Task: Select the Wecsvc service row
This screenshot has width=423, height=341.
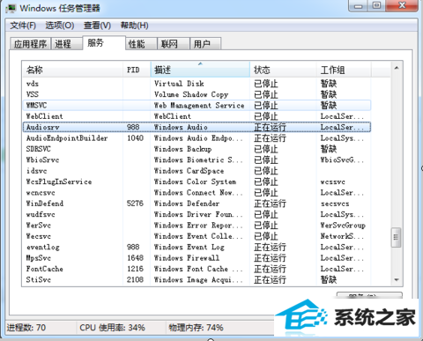Action: pos(197,236)
